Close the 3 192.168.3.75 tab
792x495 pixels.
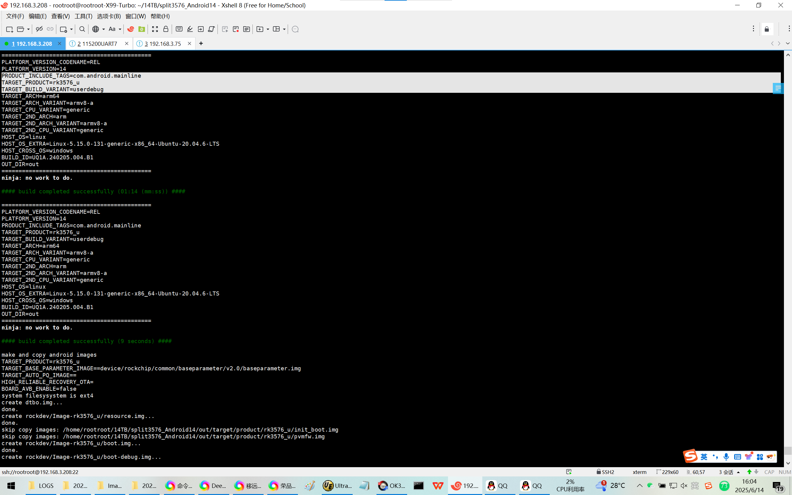click(189, 44)
